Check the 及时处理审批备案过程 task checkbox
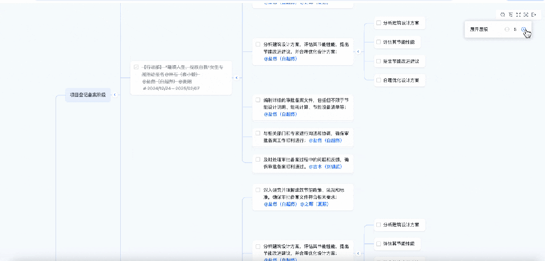This screenshot has height=261, width=545. click(258, 160)
